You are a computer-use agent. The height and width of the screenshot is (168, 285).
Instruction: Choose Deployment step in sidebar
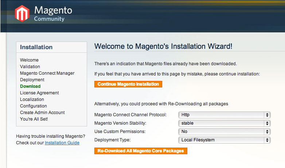32,80
